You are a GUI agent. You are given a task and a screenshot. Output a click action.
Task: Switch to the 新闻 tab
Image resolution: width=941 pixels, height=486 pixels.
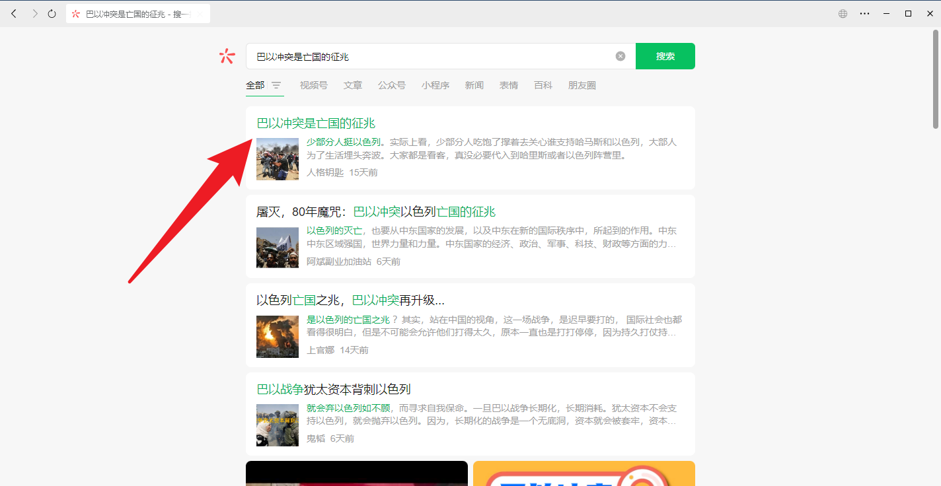click(474, 85)
